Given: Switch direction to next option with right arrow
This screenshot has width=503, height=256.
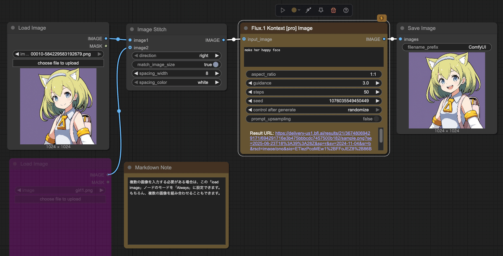Looking at the screenshot, I should 217,56.
